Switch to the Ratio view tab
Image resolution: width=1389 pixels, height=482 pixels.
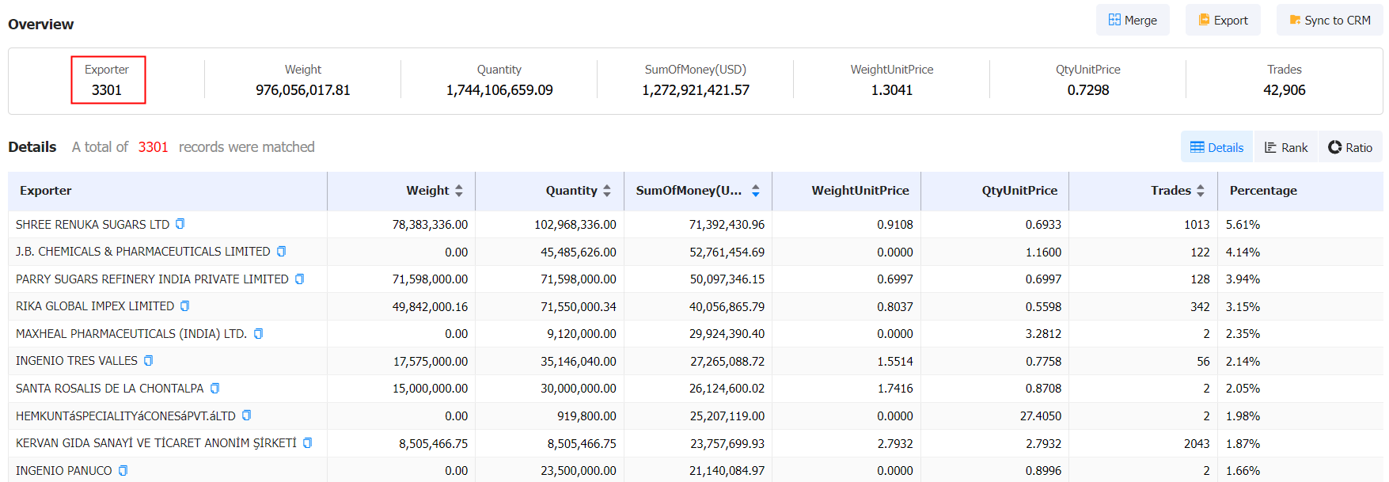[x=1350, y=147]
